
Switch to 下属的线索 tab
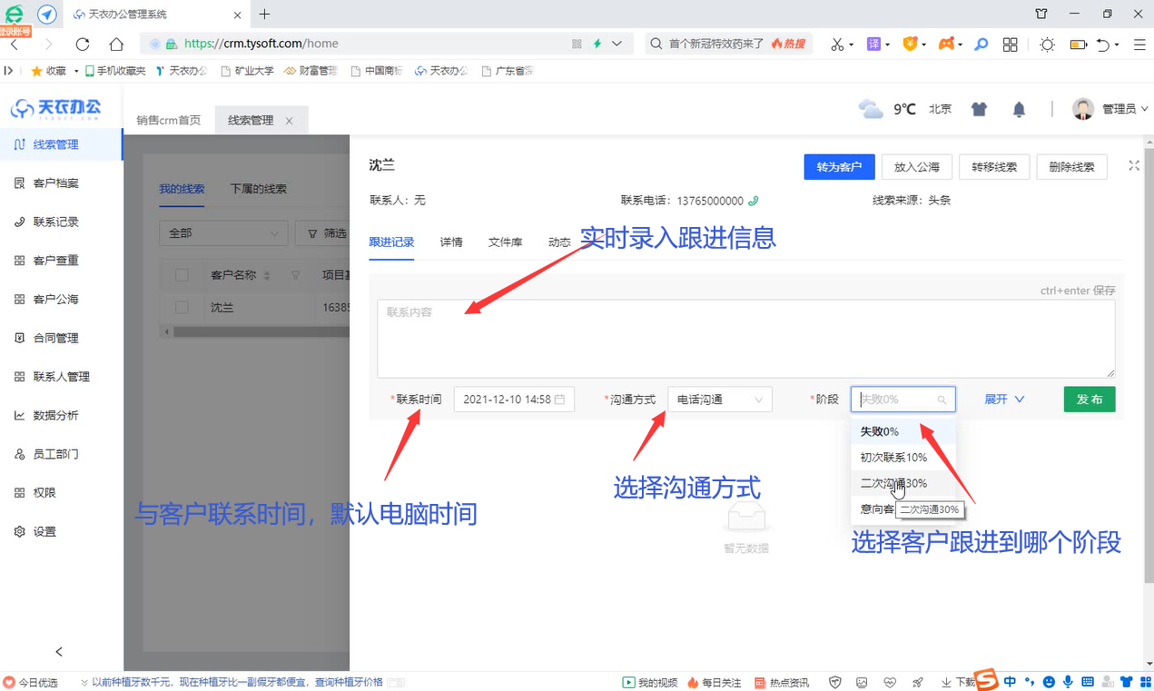pyautogui.click(x=258, y=189)
